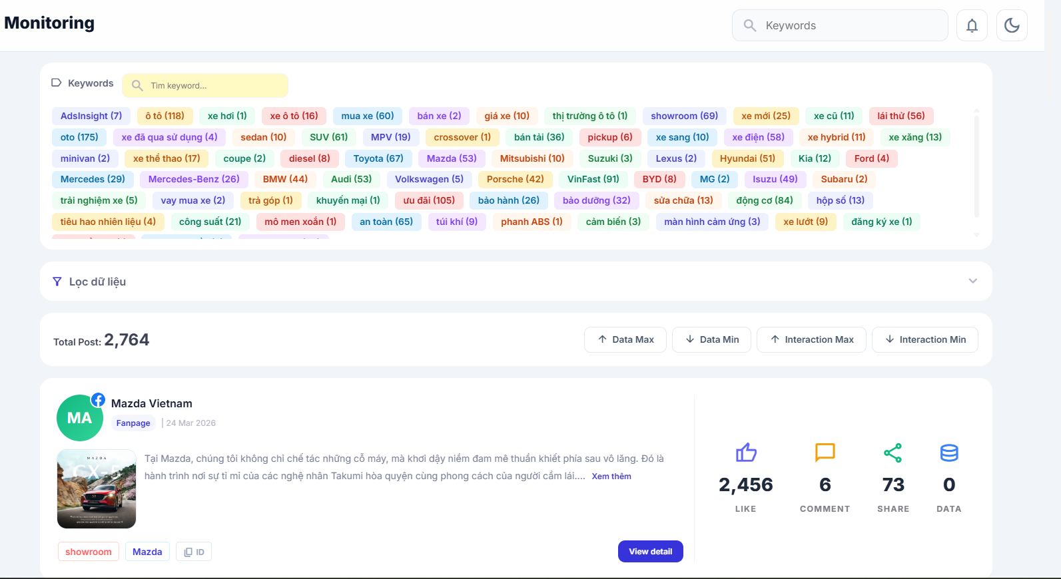Click the database data icon
Screen dimensions: 1061x579
pyautogui.click(x=949, y=453)
